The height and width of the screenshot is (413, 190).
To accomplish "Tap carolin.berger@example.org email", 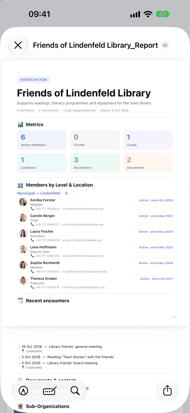I will [x=84, y=224].
